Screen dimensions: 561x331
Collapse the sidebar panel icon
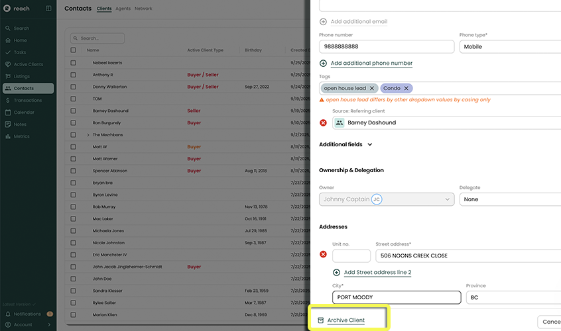point(48,9)
